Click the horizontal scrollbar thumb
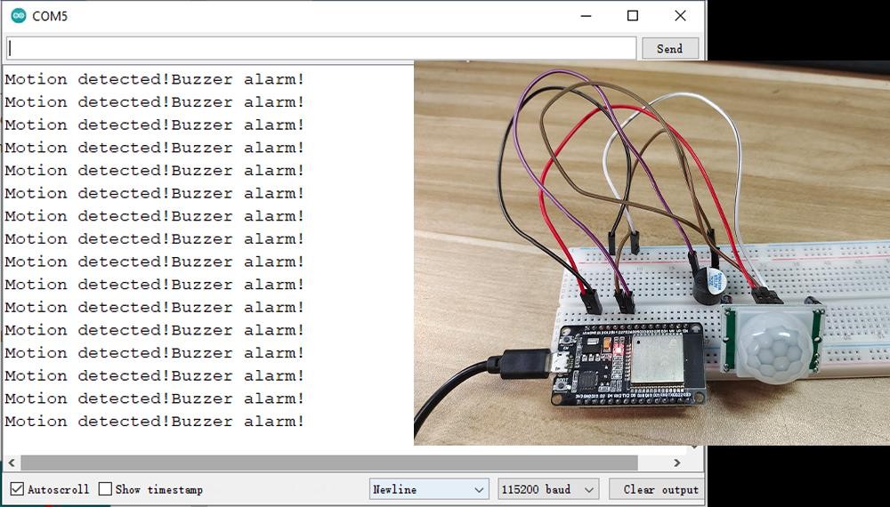The width and height of the screenshot is (890, 507). tap(329, 463)
